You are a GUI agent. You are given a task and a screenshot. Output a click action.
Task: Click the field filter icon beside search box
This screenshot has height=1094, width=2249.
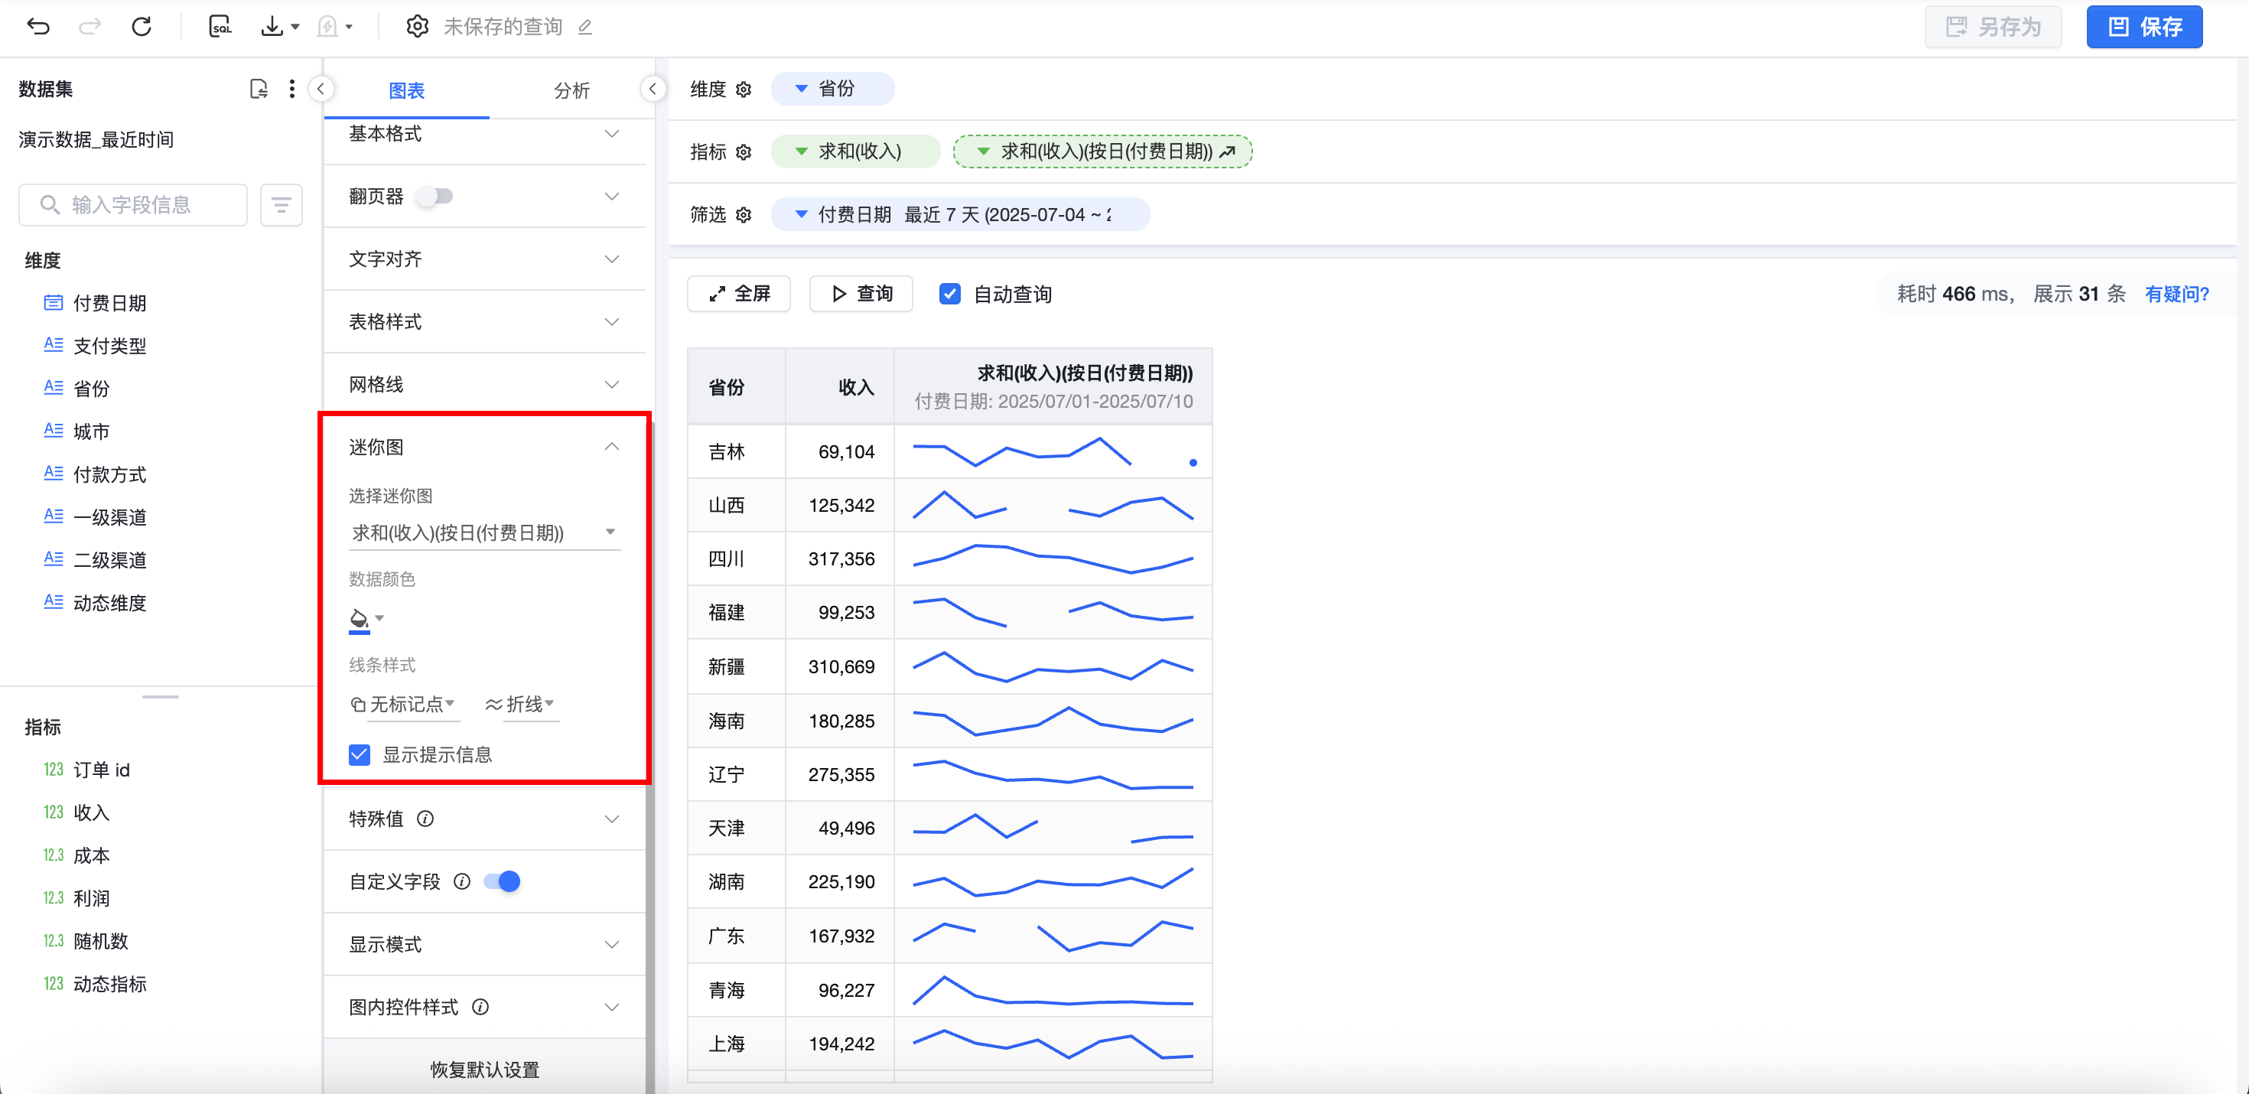tap(282, 204)
